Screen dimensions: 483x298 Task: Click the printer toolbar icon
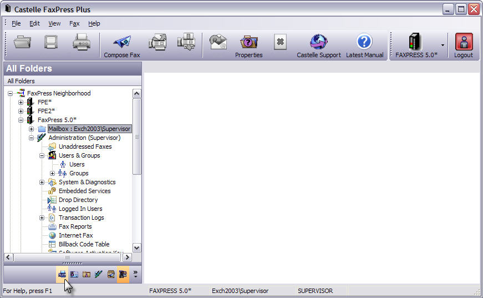point(82,42)
